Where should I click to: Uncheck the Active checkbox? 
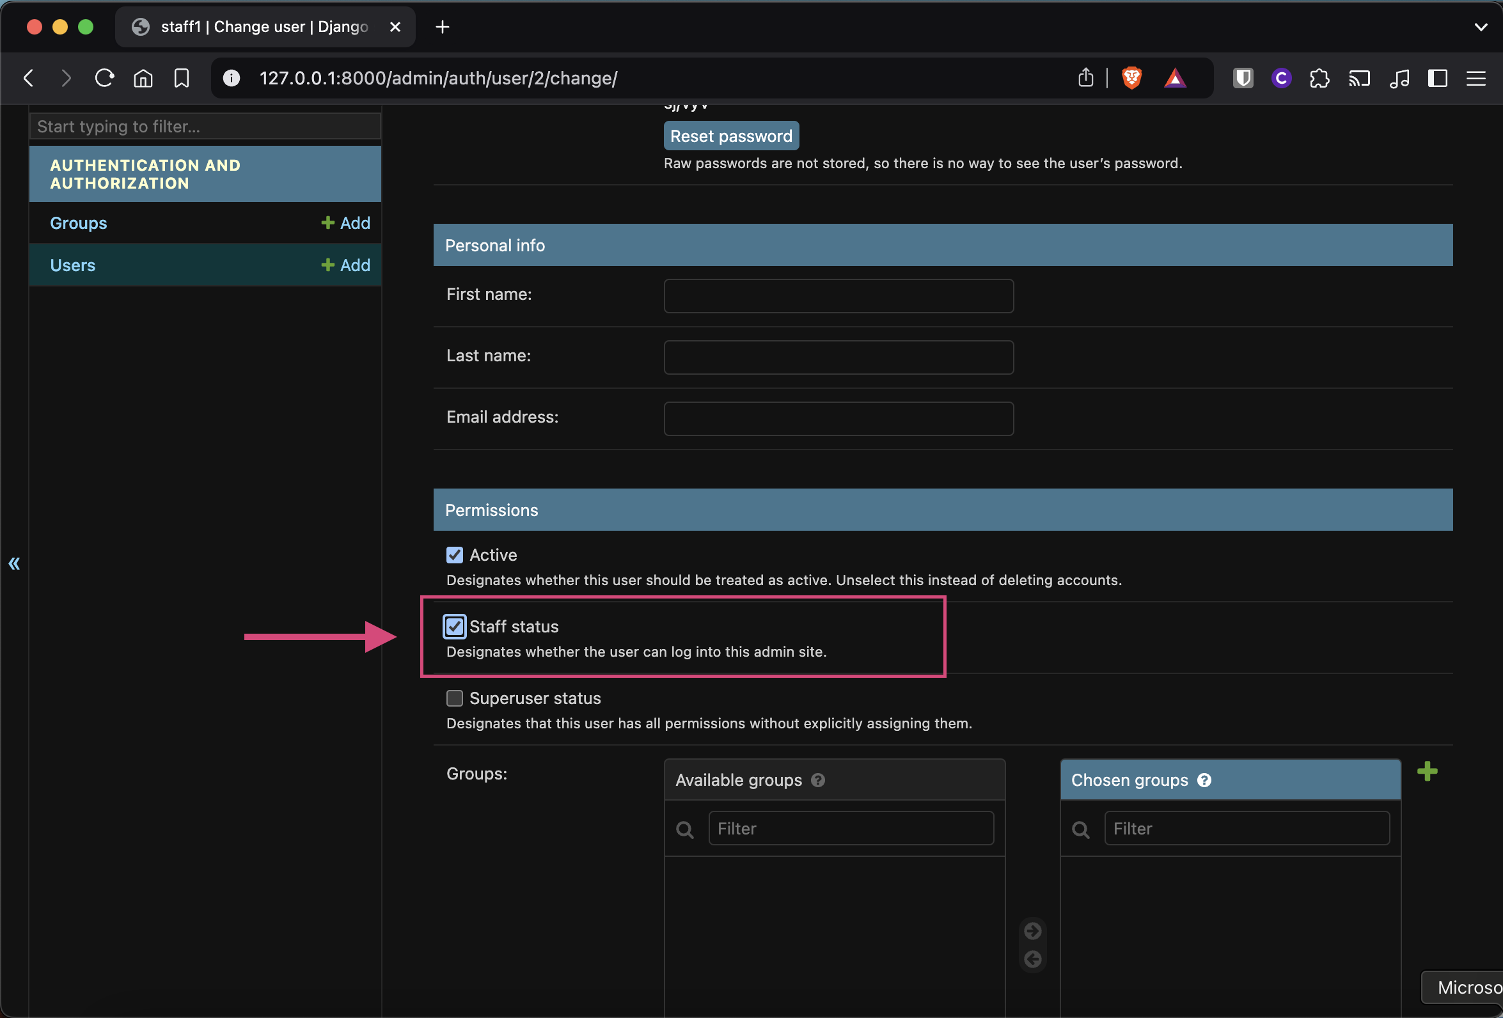(x=455, y=555)
